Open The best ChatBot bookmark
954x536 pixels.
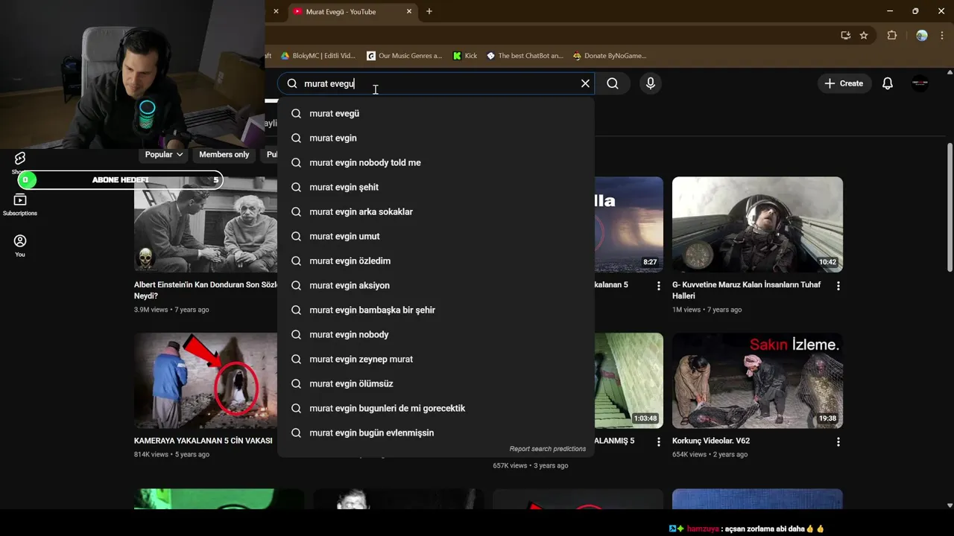[525, 56]
